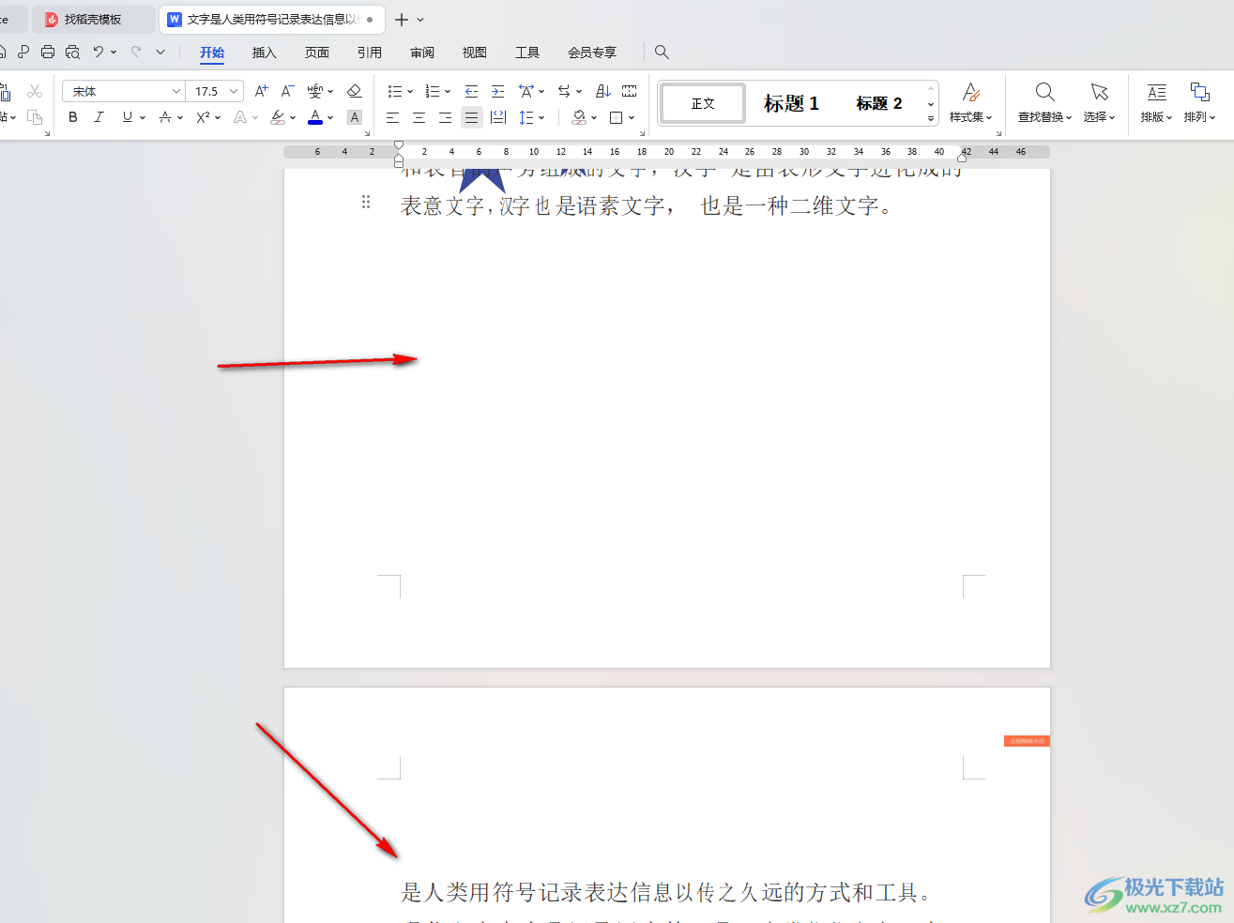This screenshot has width=1234, height=923.
Task: Set paragraph to justified alignment
Action: pyautogui.click(x=471, y=117)
